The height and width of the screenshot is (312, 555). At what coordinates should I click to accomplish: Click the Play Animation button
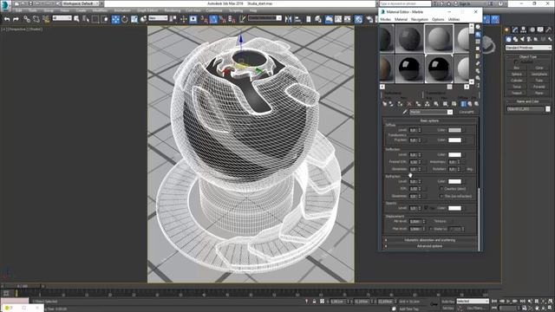(508, 302)
